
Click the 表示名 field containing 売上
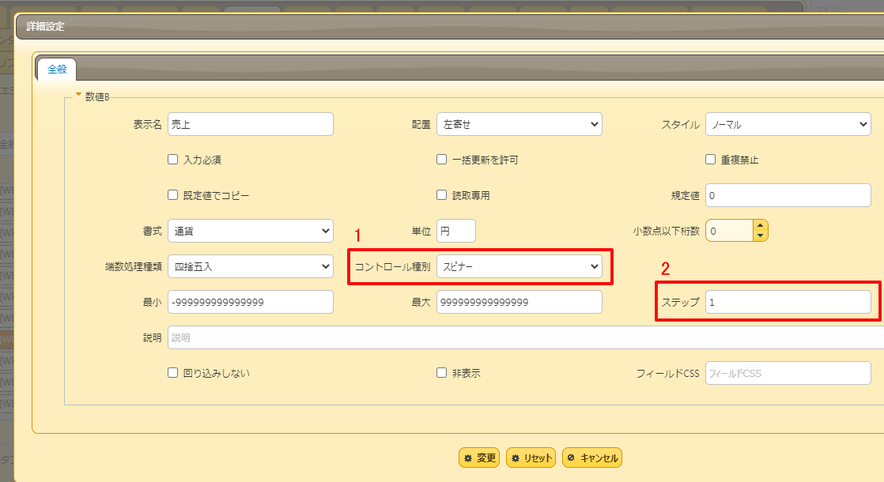click(250, 123)
